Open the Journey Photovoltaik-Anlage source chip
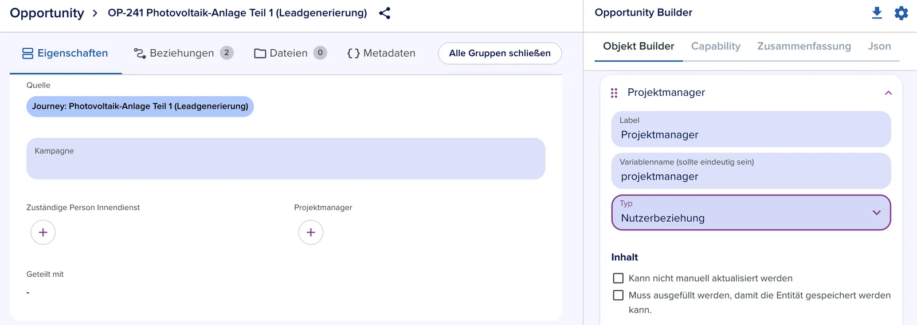 click(140, 107)
